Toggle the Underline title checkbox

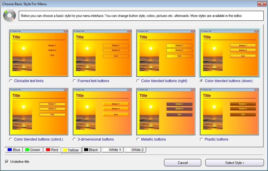pos(7,161)
